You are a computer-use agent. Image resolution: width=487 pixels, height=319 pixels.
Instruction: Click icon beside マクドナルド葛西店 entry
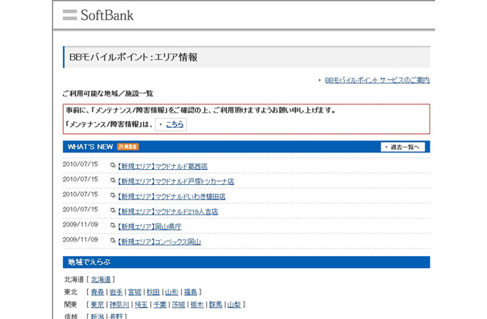pos(113,165)
